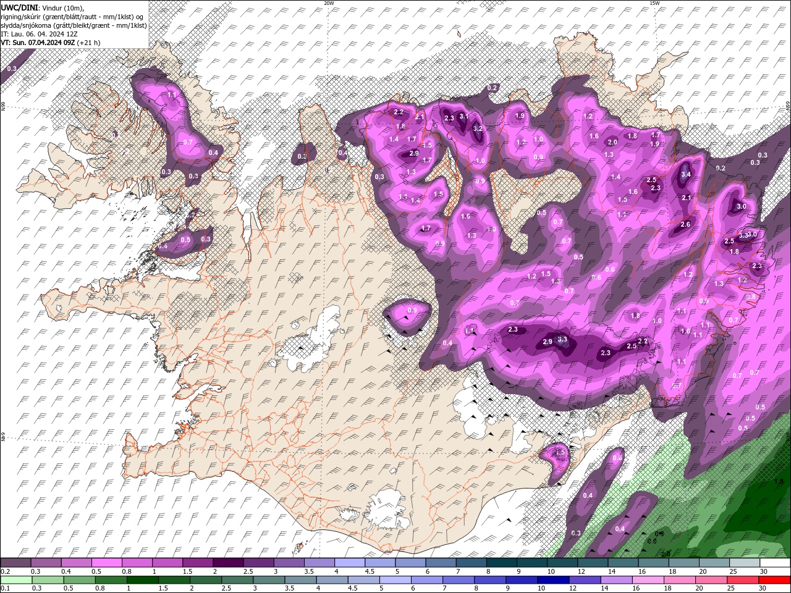Pick the darkest purple 2 swatch in the snow scale
The height and width of the screenshot is (593, 791).
click(x=227, y=563)
